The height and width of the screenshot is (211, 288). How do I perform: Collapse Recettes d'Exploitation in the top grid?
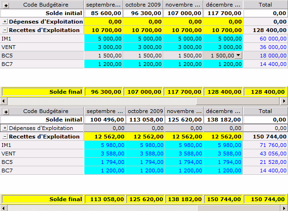5,30
